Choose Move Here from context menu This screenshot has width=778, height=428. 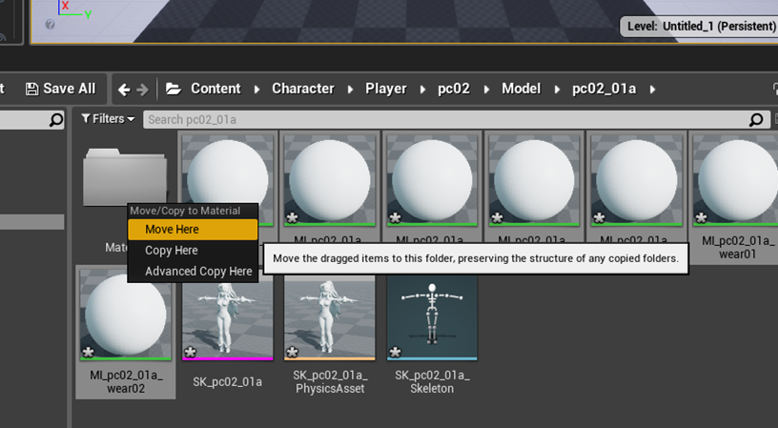(x=193, y=230)
